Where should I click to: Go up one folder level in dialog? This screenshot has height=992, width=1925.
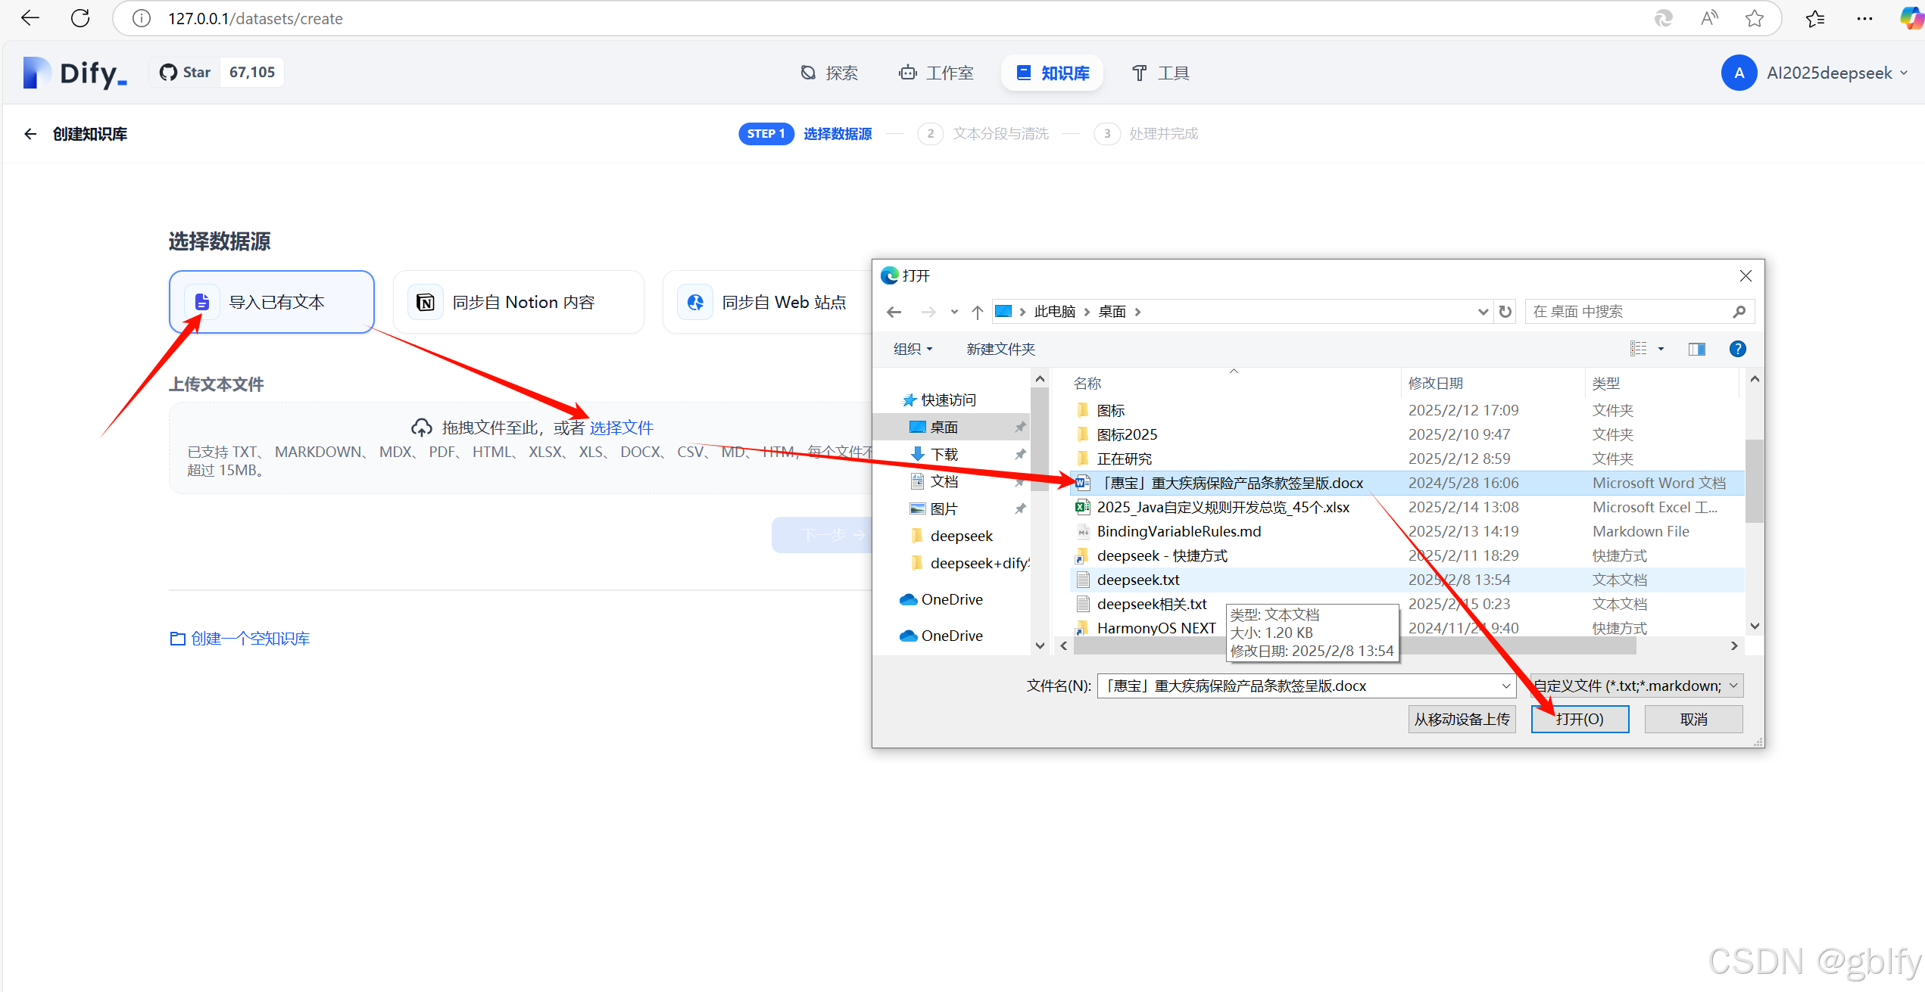[978, 312]
